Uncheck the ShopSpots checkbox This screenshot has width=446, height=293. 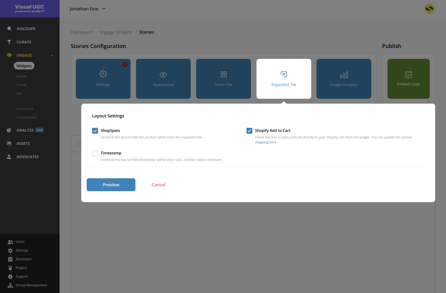(x=95, y=131)
